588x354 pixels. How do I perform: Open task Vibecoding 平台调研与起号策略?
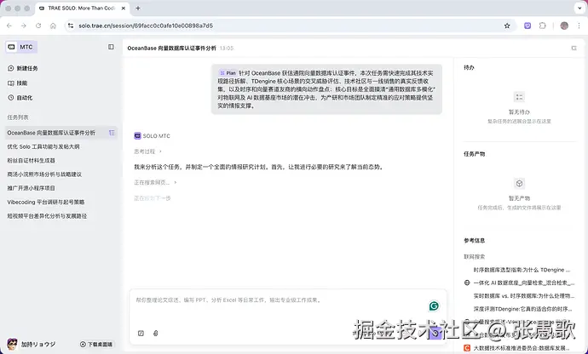click(46, 202)
